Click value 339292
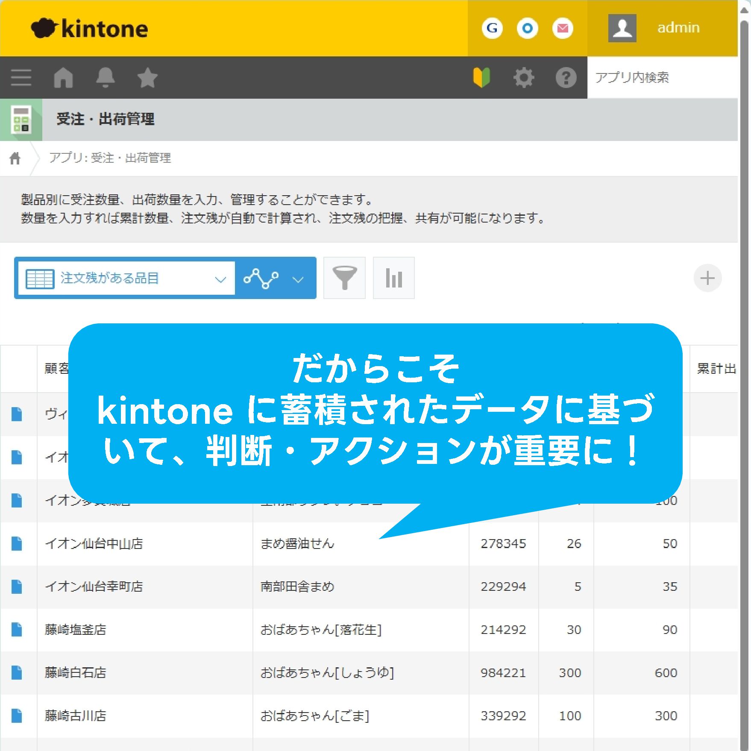Viewport: 751px width, 751px height. [503, 716]
